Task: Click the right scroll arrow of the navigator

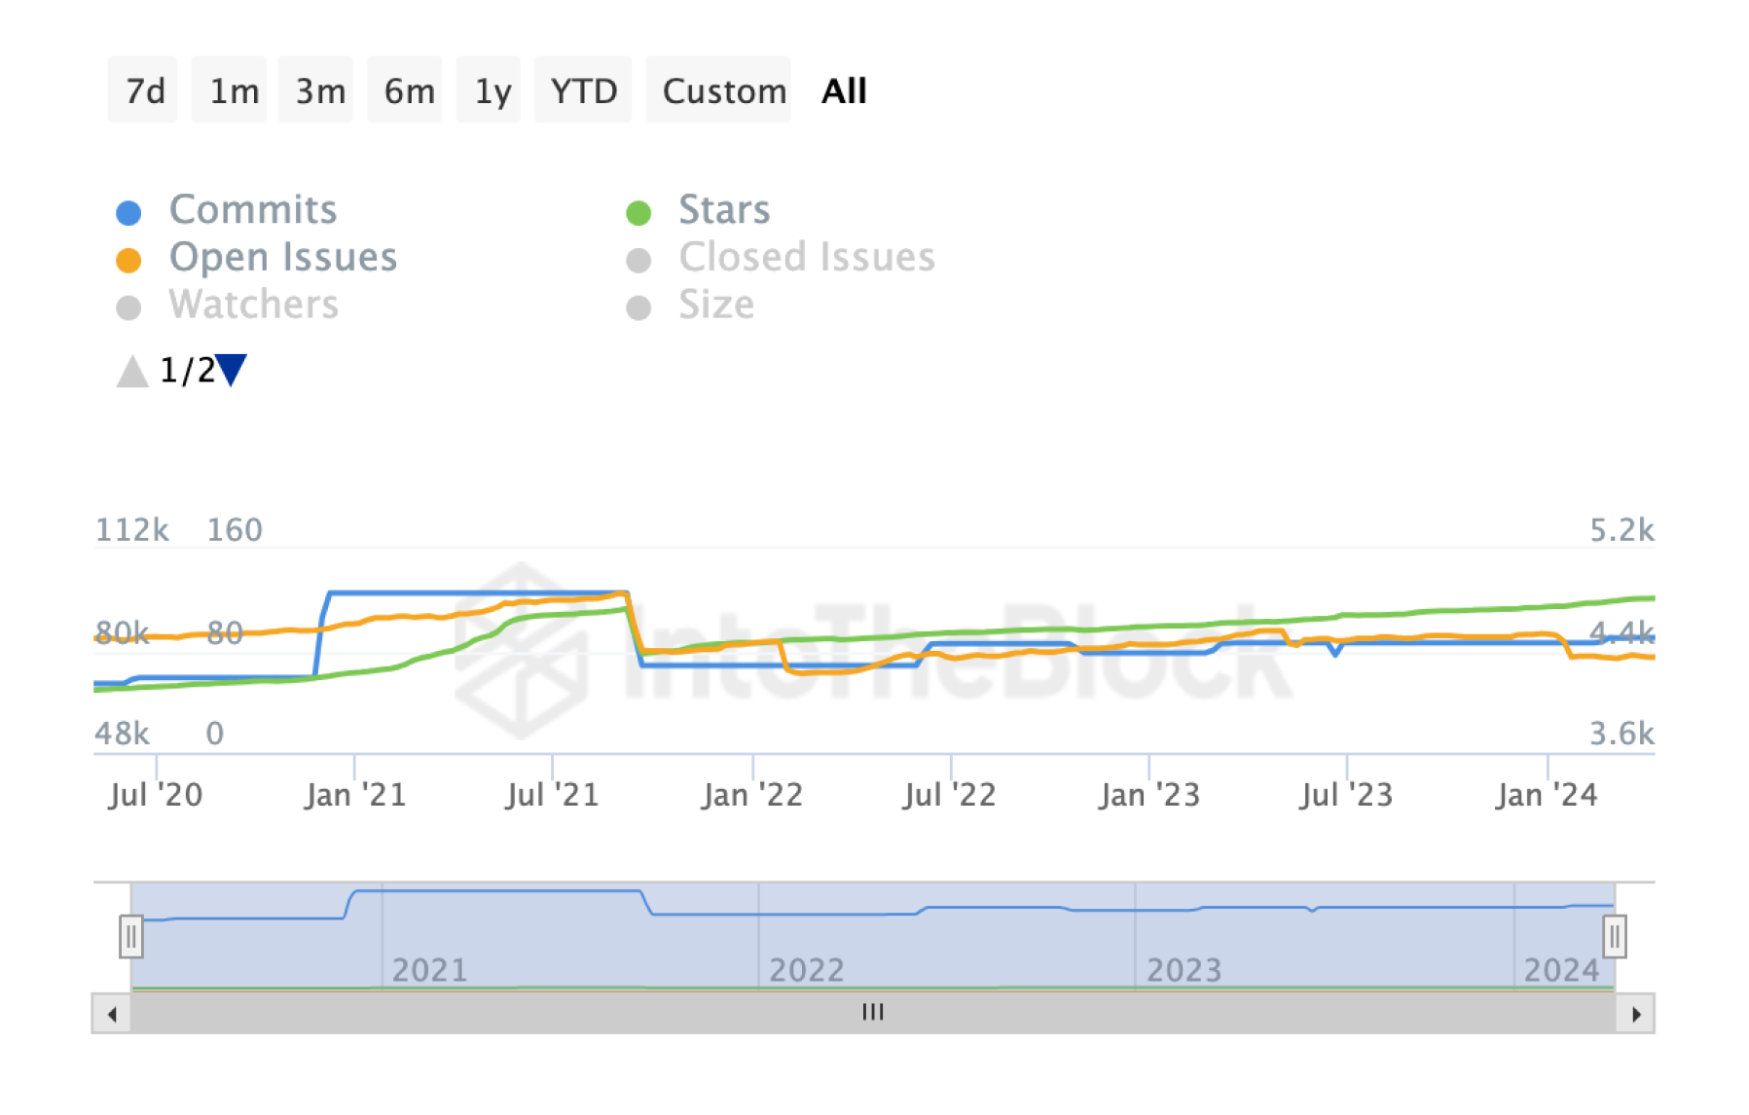Action: pos(1636,1014)
